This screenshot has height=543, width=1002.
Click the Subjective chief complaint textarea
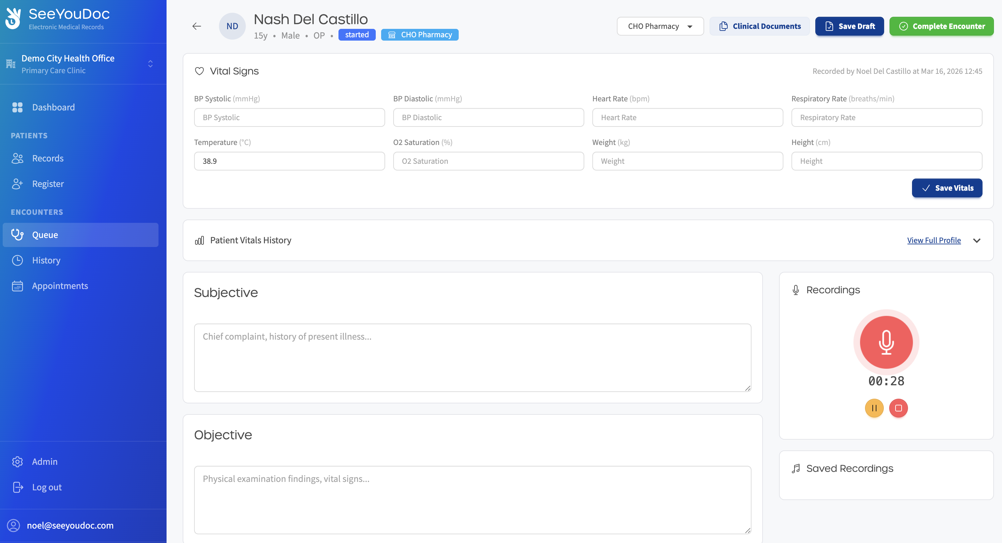[x=472, y=357]
